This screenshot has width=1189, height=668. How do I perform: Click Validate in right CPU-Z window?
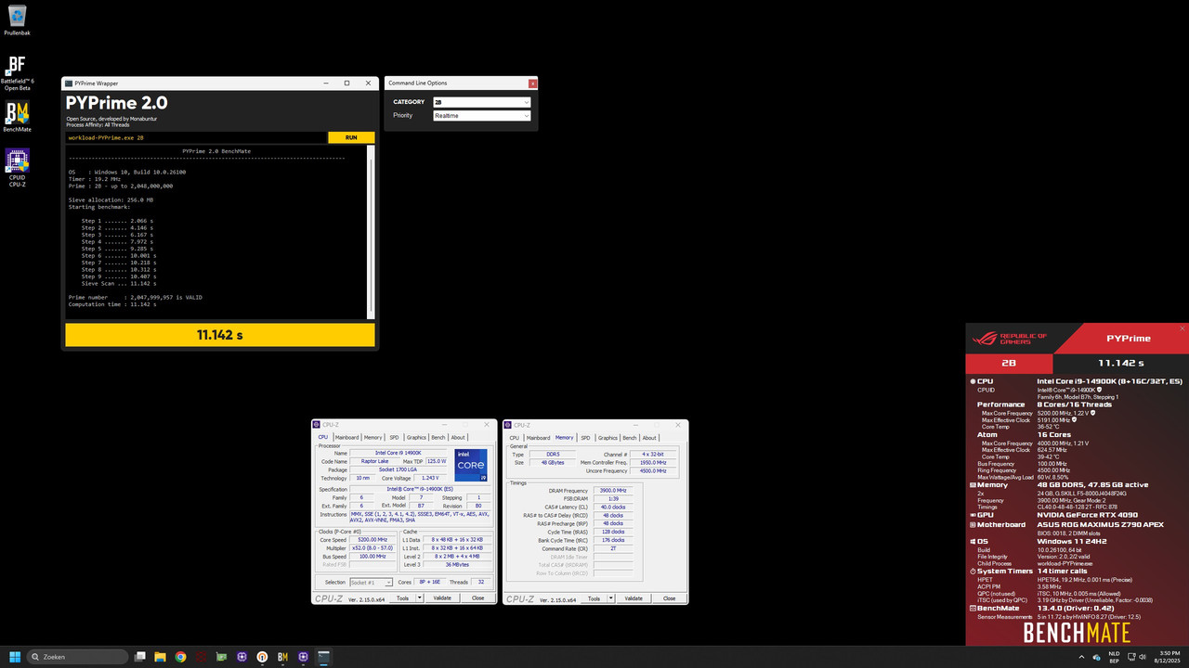634,598
